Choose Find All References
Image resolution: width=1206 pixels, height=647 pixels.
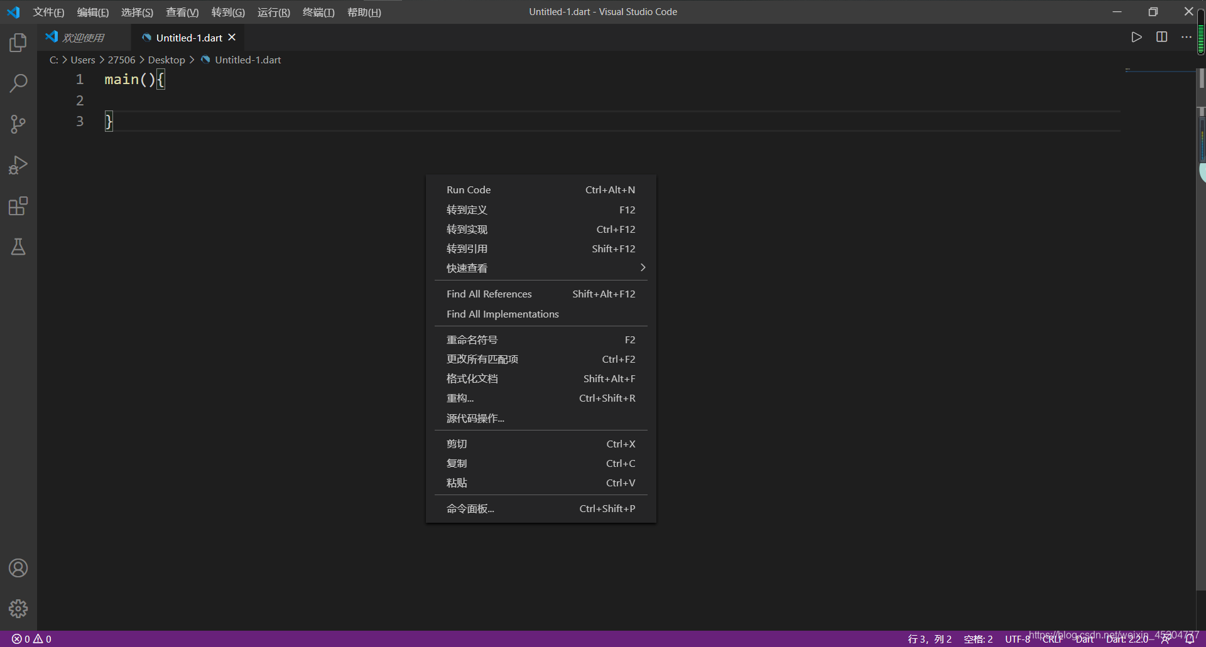(x=541, y=294)
